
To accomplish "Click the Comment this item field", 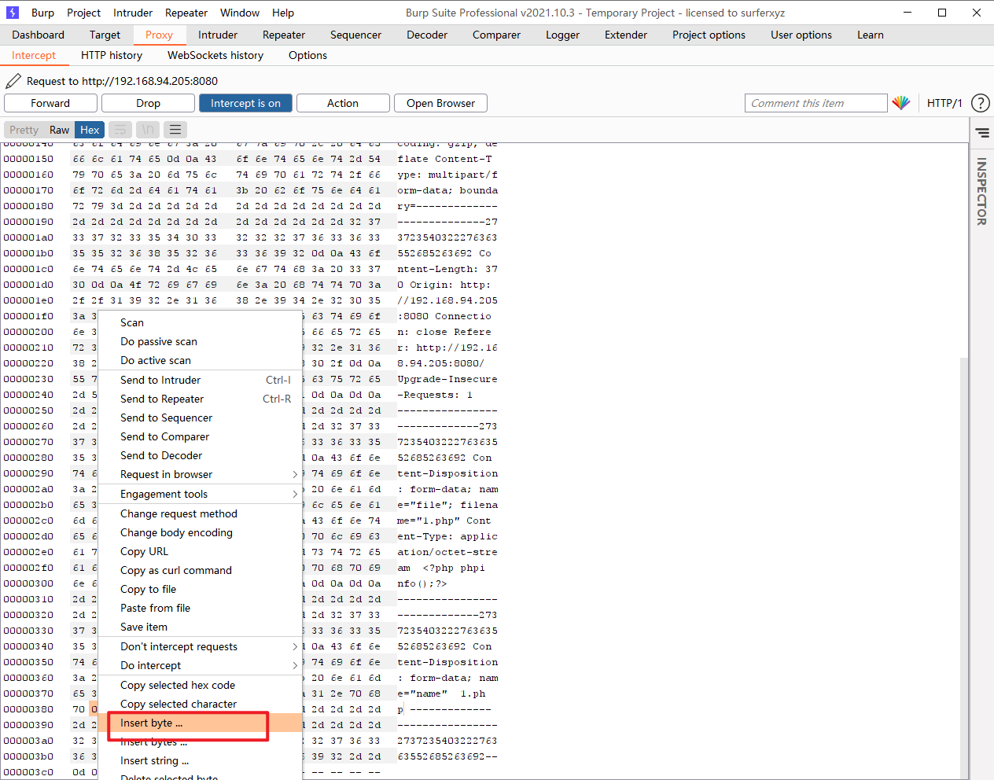I will (815, 103).
